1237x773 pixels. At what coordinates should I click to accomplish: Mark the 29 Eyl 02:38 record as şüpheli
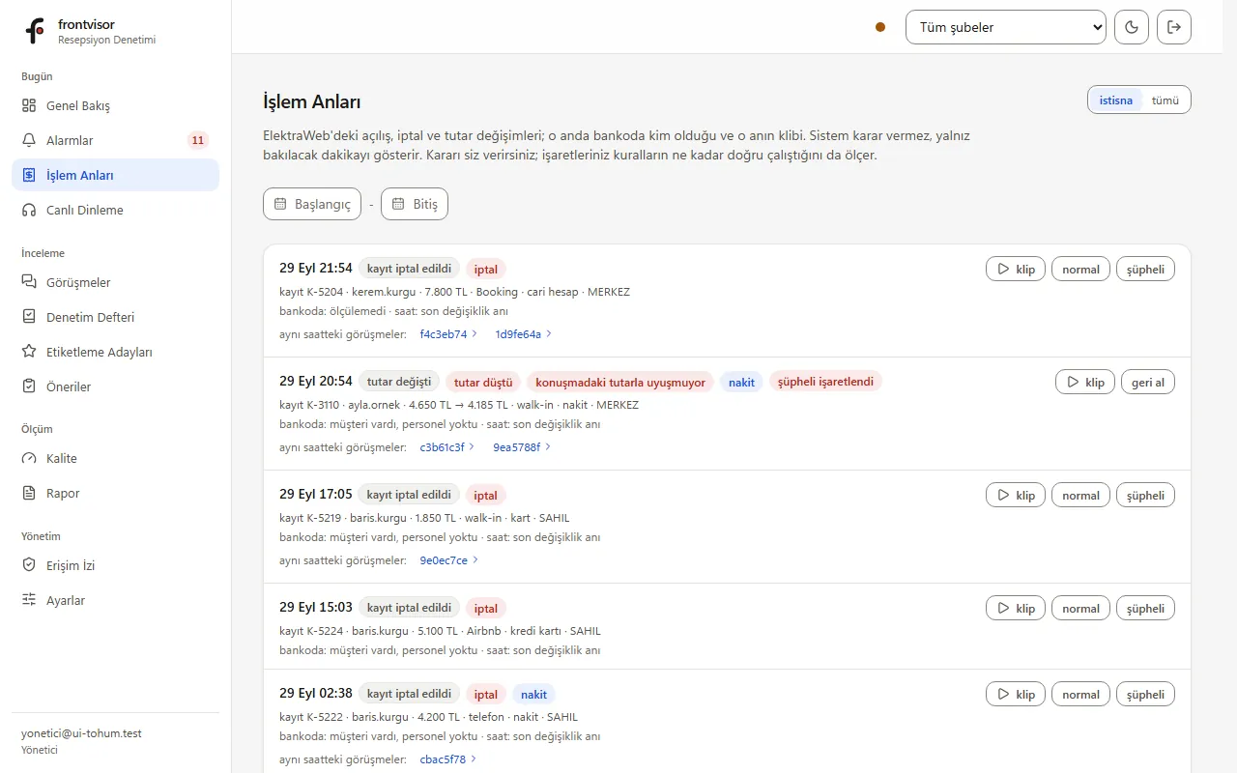tap(1145, 694)
